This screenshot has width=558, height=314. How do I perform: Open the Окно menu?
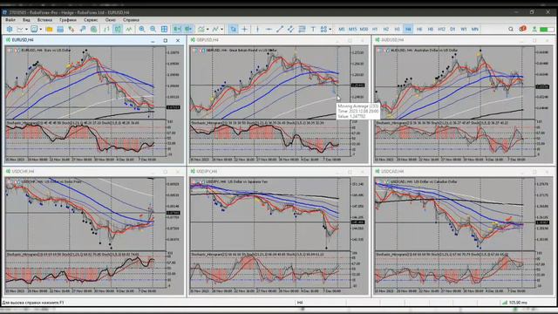click(111, 20)
